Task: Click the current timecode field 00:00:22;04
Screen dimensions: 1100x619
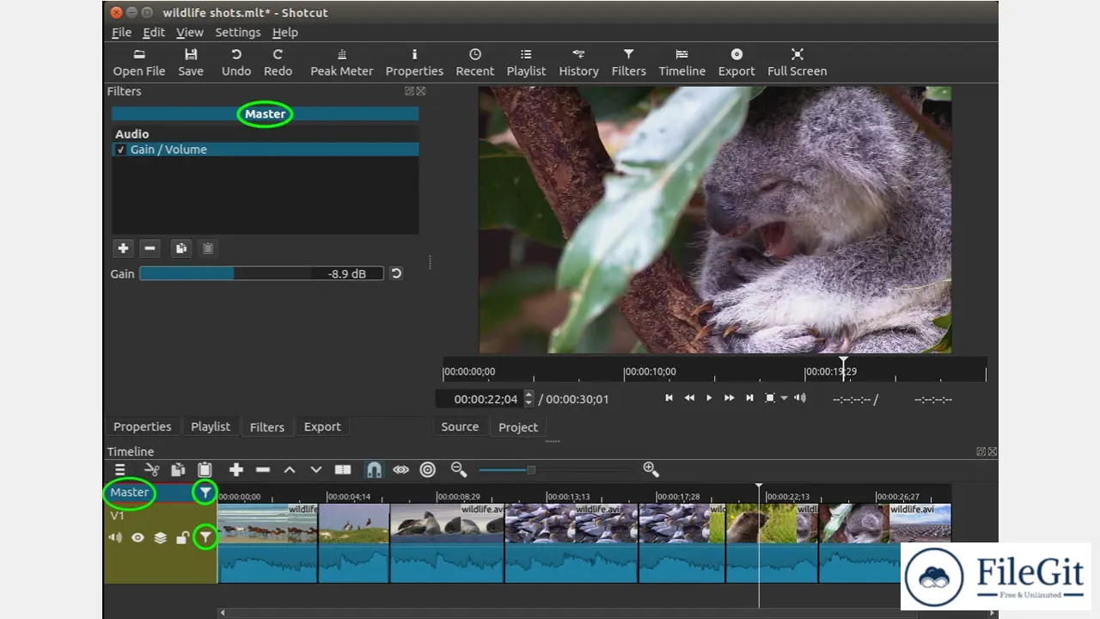Action: (x=486, y=399)
